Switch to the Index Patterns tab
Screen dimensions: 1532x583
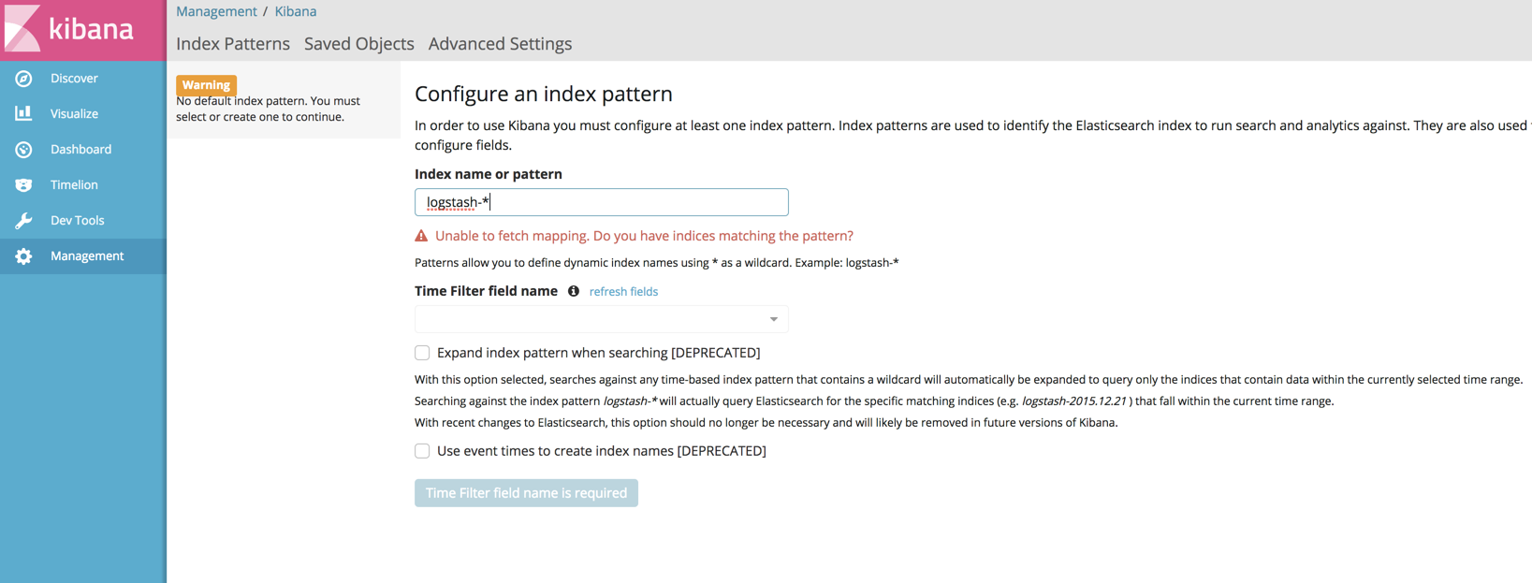[233, 44]
